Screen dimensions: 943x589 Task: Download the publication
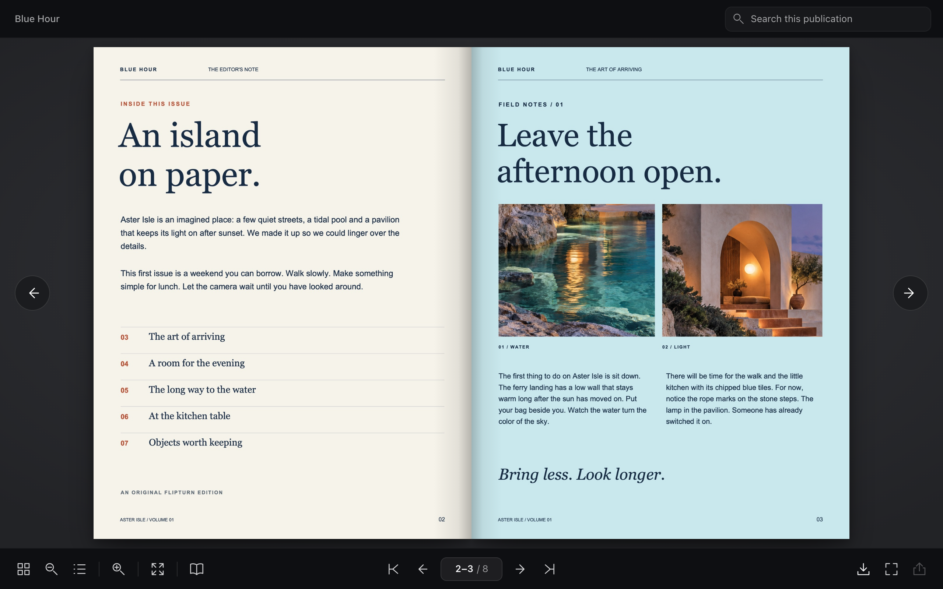pyautogui.click(x=863, y=569)
